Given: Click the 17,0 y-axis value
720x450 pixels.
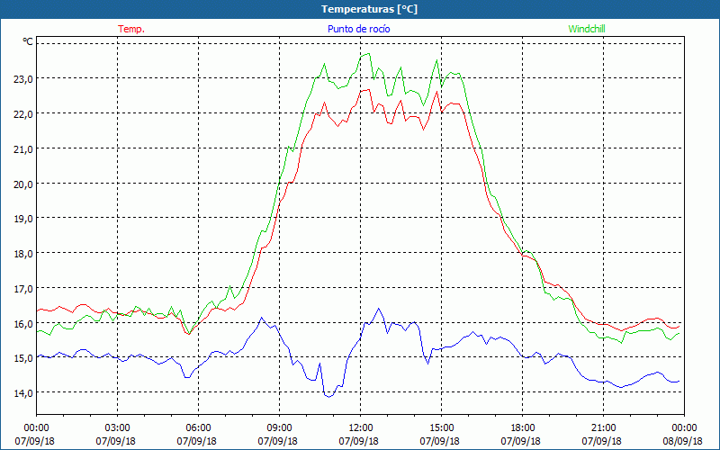Looking at the screenshot, I should [x=22, y=289].
